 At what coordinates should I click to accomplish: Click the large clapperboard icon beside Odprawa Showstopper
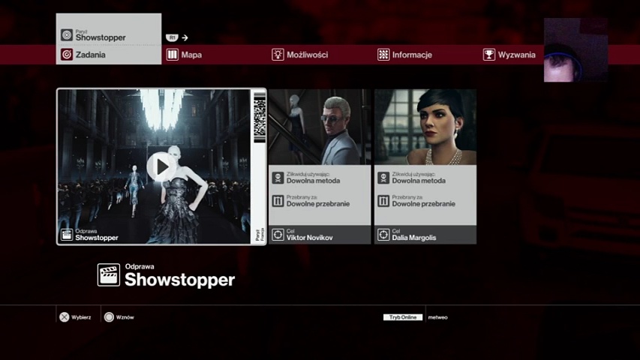109,275
